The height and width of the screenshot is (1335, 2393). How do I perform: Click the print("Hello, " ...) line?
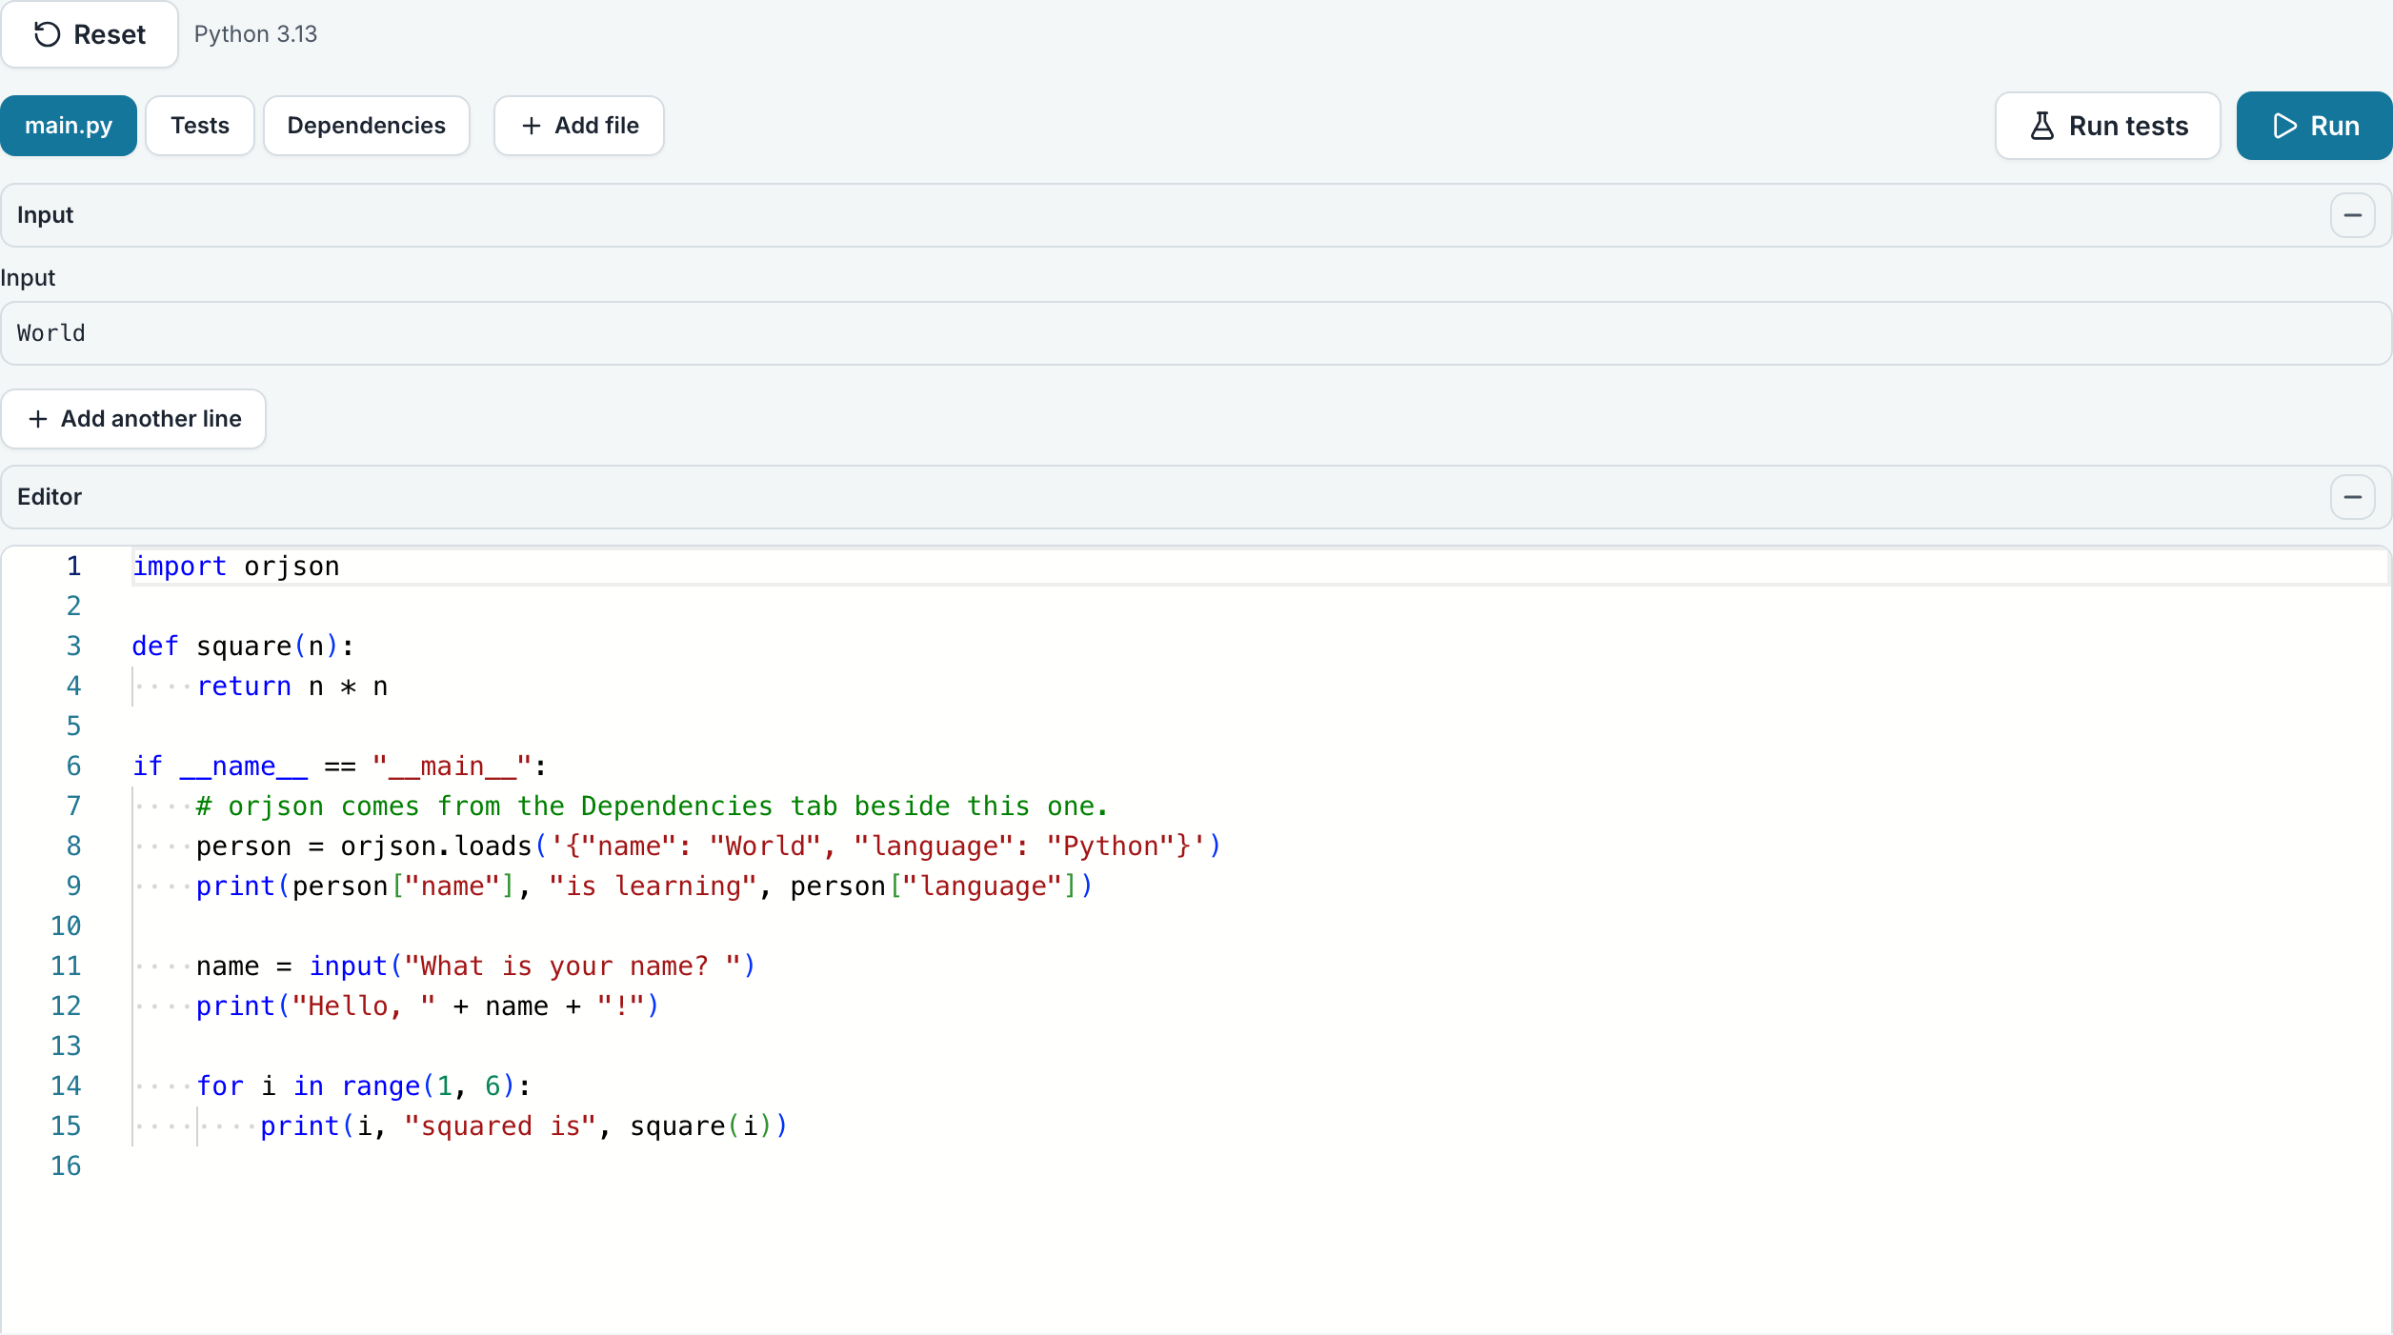428,1006
